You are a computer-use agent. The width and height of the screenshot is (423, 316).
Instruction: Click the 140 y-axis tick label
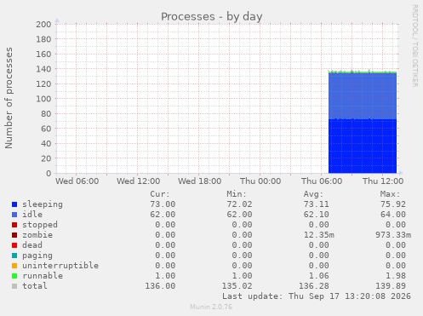[43, 69]
